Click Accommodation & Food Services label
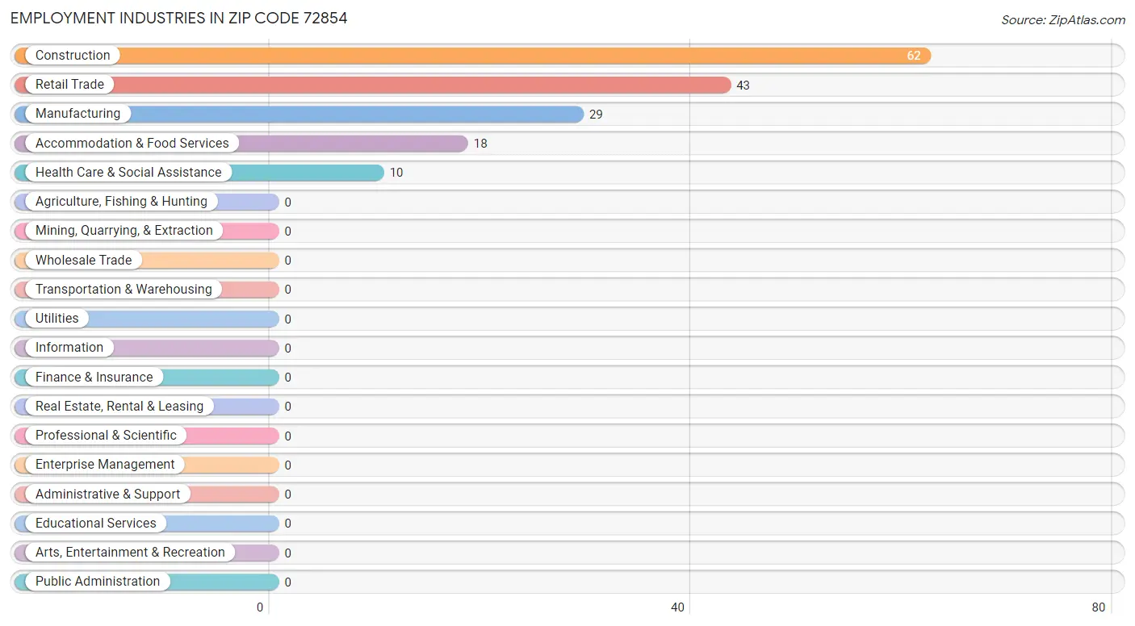 pos(132,144)
